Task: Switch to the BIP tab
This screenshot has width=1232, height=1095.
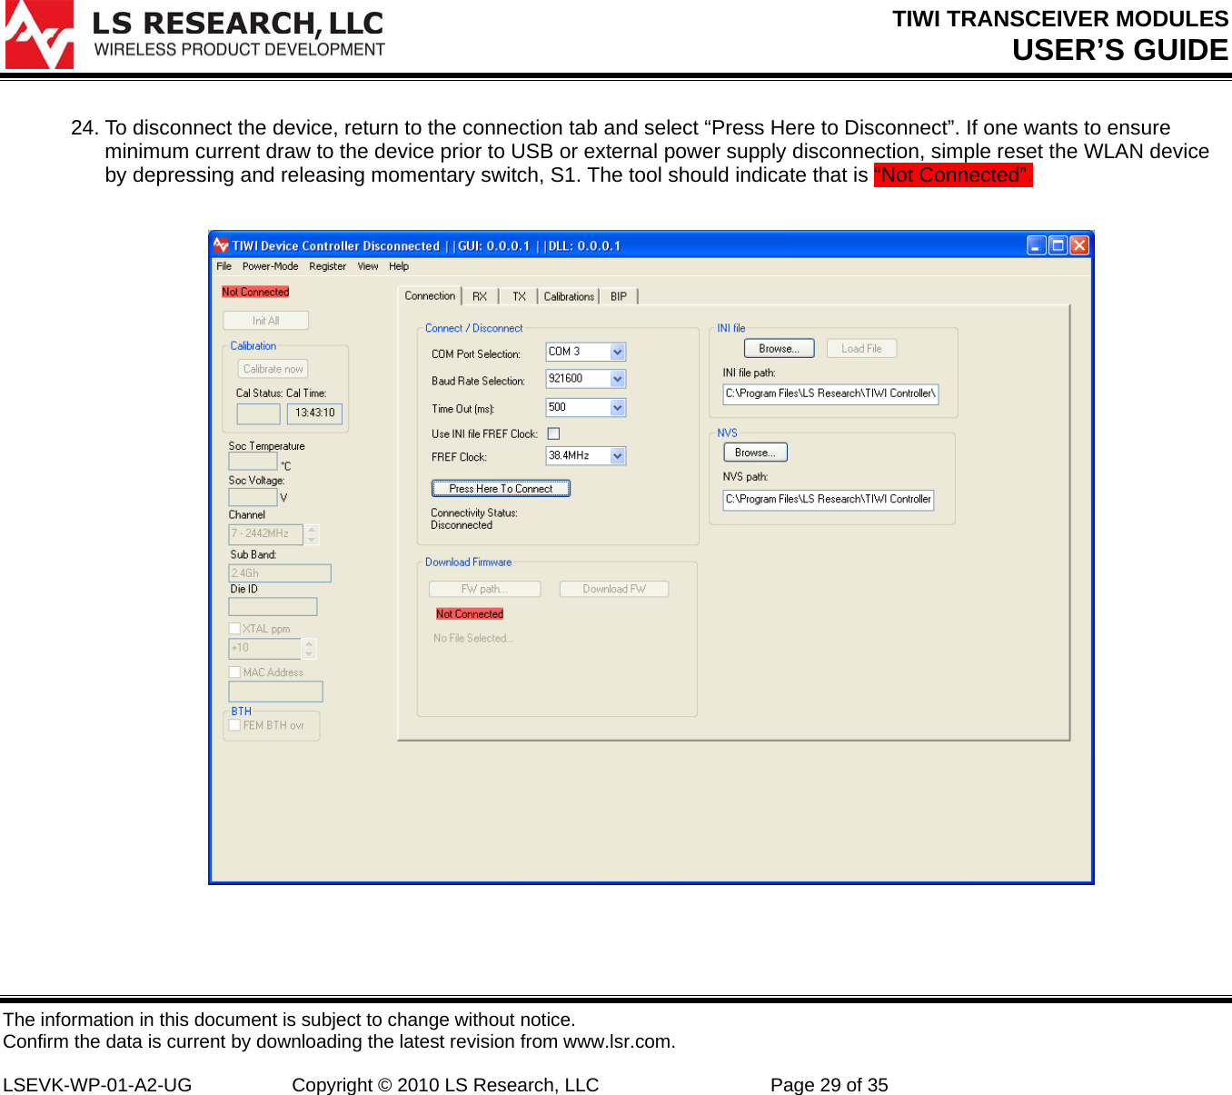Action: [x=619, y=297]
